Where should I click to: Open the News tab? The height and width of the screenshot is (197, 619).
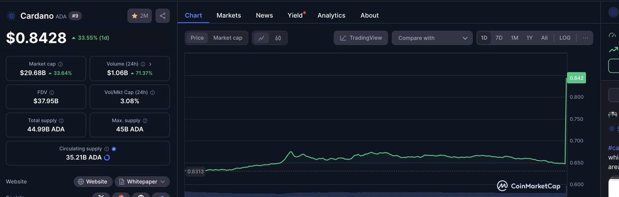pos(264,15)
